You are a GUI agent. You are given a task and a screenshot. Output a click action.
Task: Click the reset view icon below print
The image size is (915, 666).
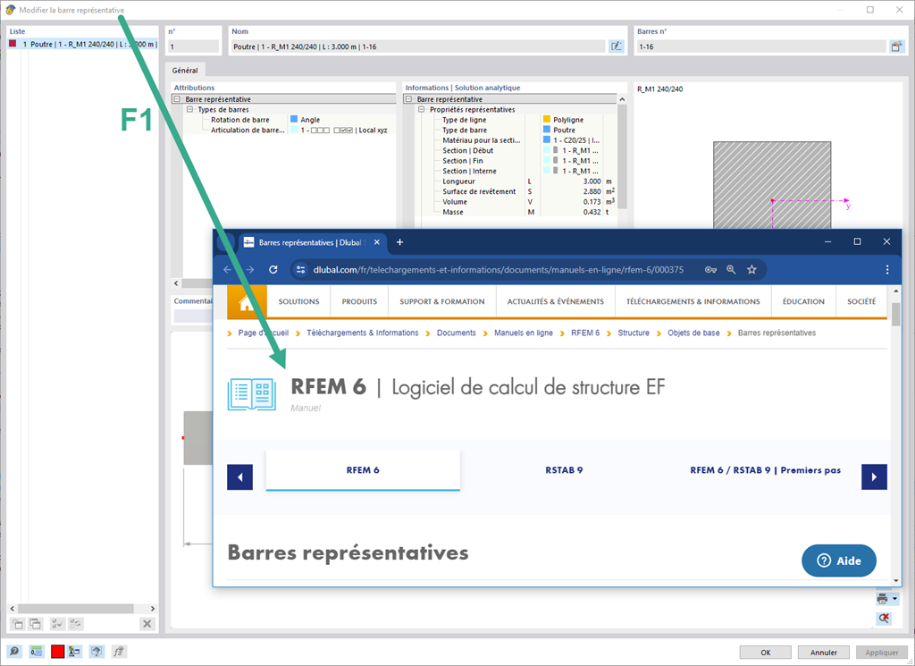(884, 618)
